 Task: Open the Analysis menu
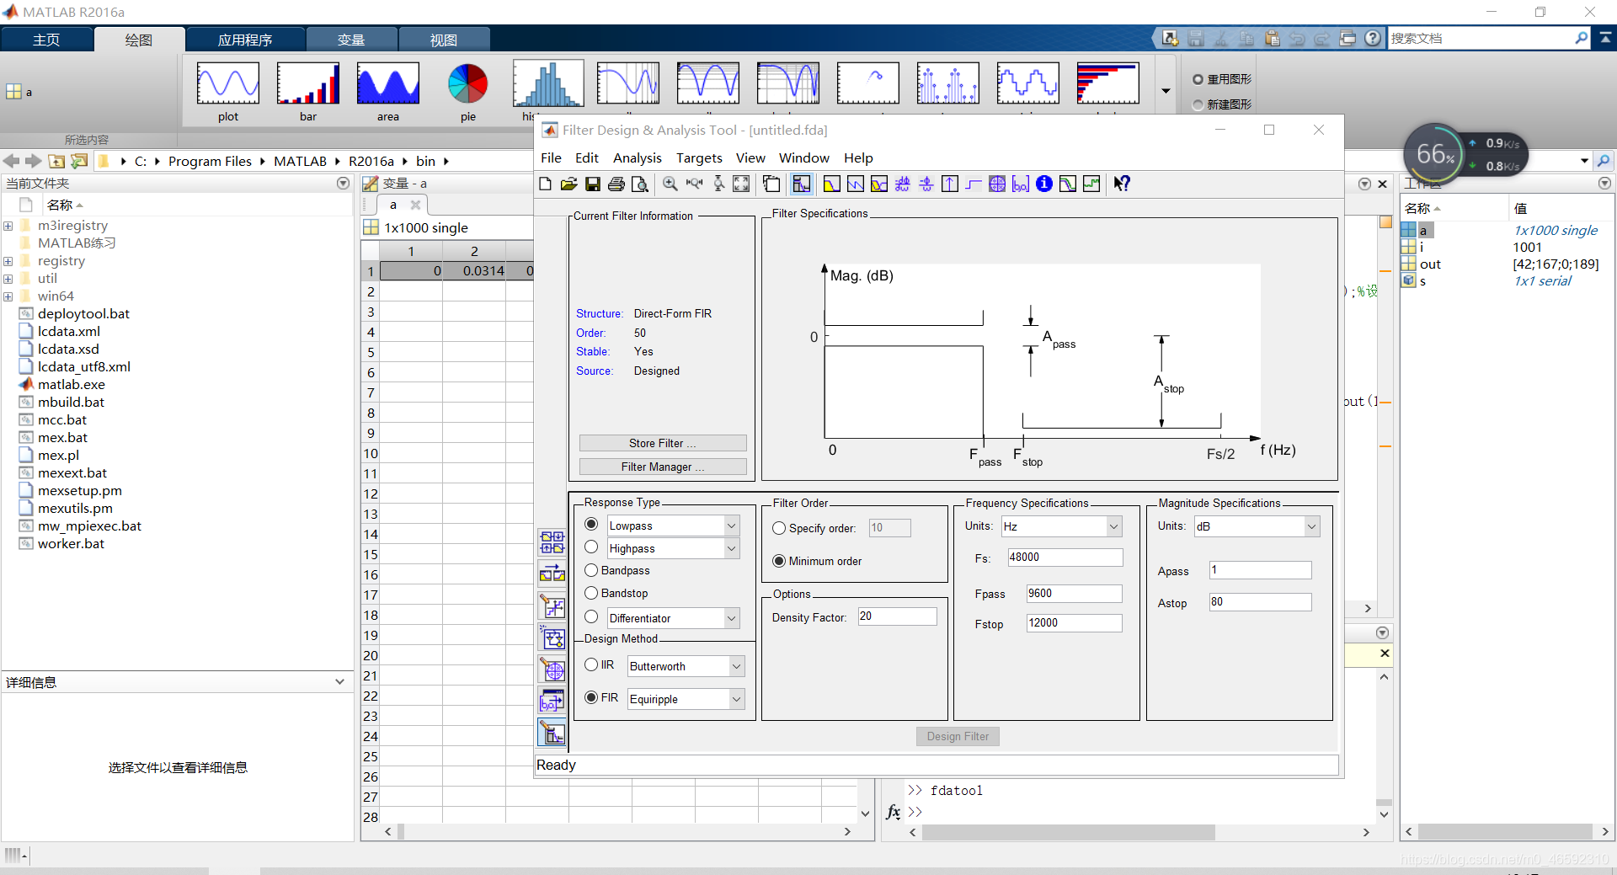(637, 157)
